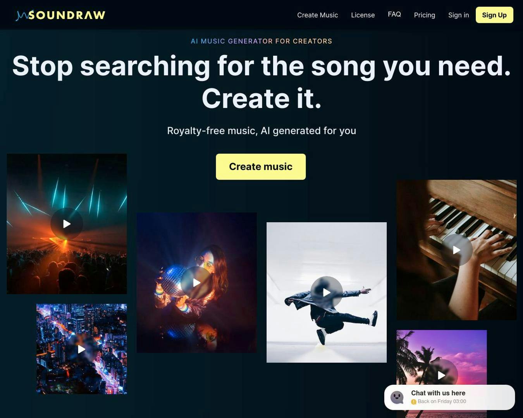Play the night city skyline track

click(81, 349)
